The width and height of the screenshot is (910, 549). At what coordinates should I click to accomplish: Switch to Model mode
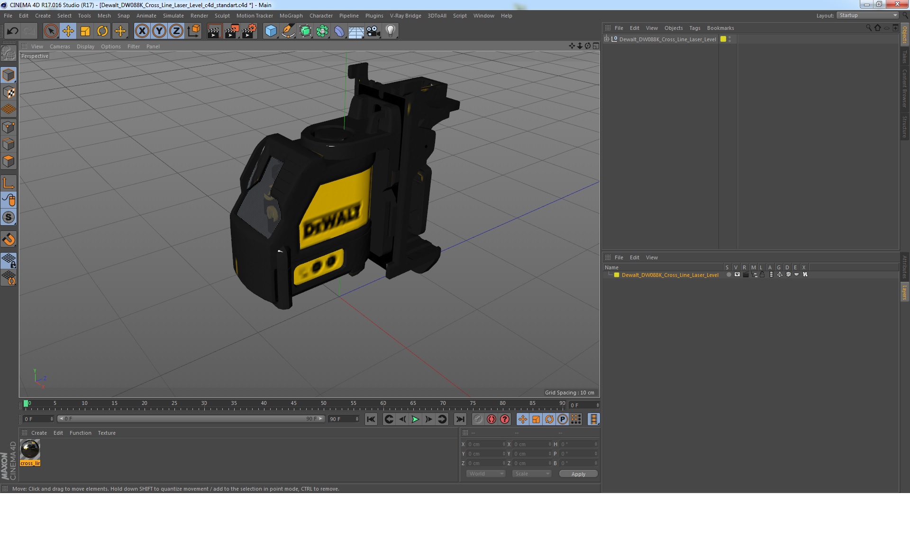coord(9,75)
